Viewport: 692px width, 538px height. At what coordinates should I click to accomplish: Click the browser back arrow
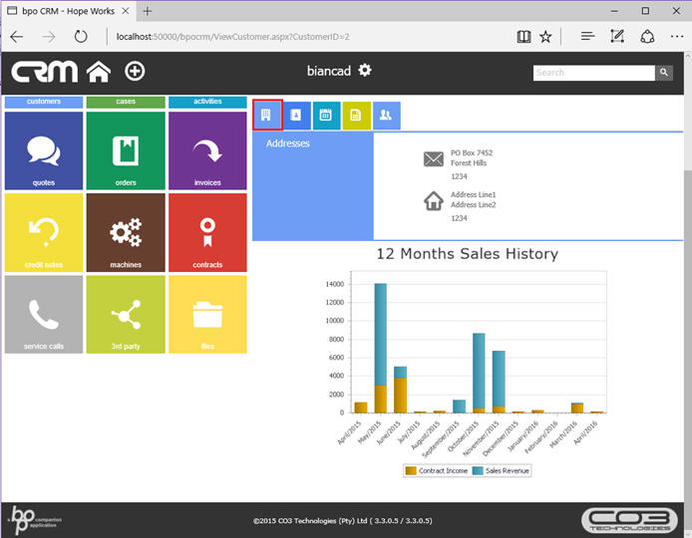[x=17, y=37]
